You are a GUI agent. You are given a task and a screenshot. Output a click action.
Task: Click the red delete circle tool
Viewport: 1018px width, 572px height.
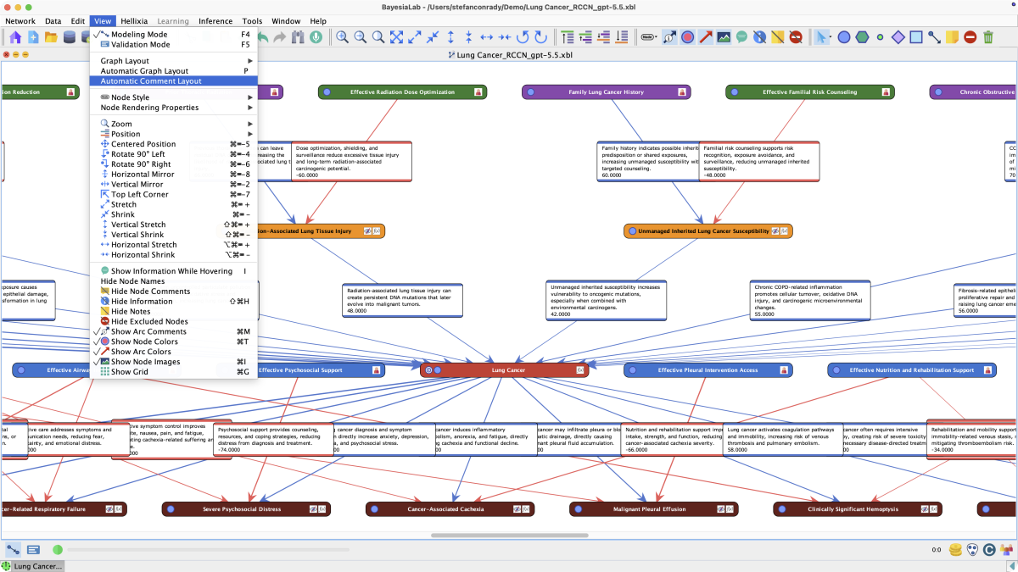[970, 37]
